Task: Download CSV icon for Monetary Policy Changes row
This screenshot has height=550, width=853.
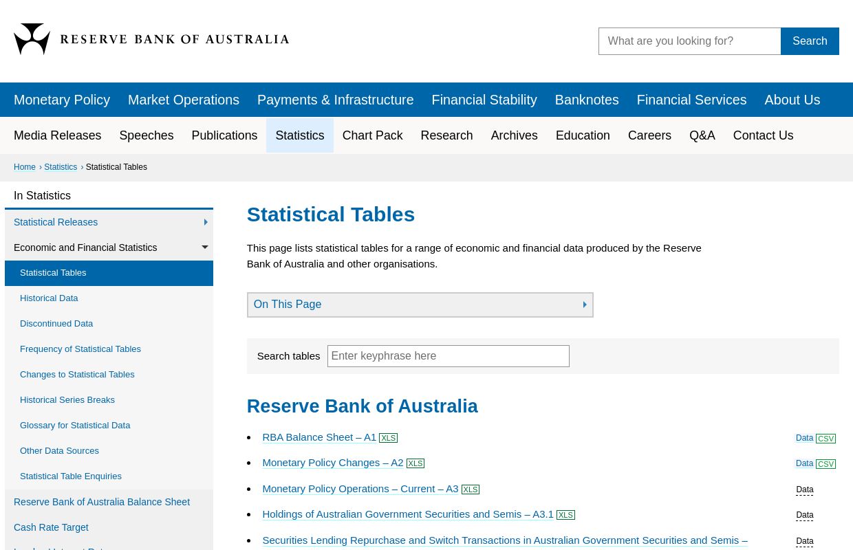Action: coord(825,464)
